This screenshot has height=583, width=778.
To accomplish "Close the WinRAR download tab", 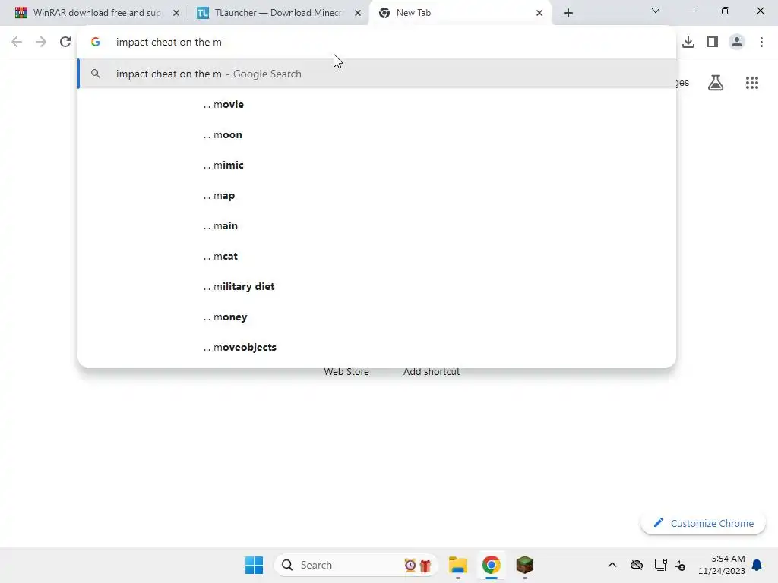I will coord(176,13).
